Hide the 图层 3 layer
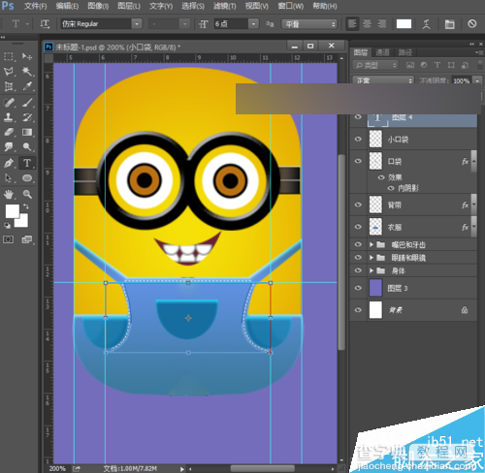This screenshot has width=485, height=473. [x=358, y=288]
